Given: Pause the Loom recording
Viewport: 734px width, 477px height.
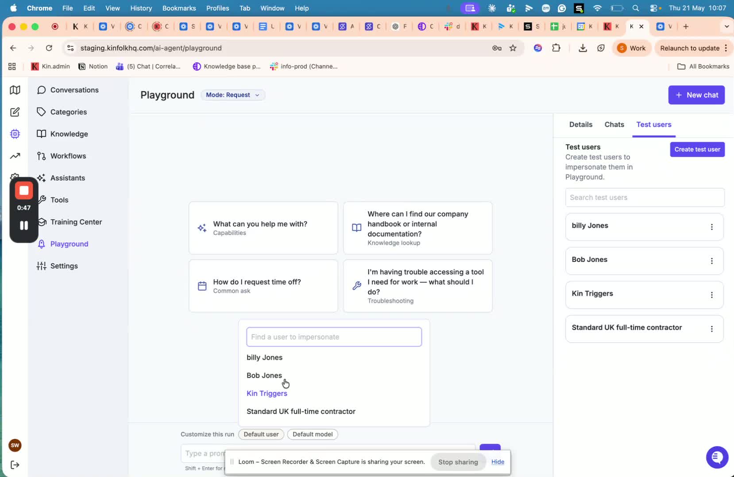Looking at the screenshot, I should coord(24,225).
